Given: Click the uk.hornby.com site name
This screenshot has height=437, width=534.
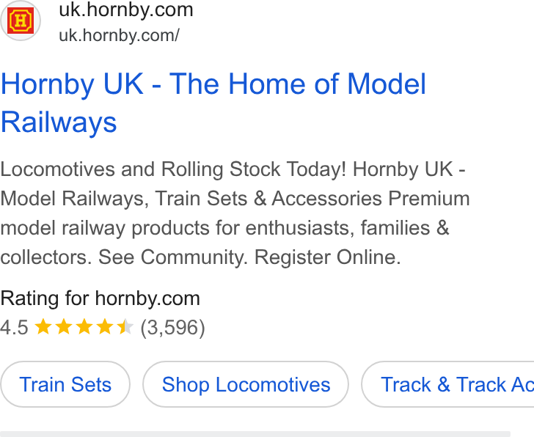Looking at the screenshot, I should click(126, 10).
